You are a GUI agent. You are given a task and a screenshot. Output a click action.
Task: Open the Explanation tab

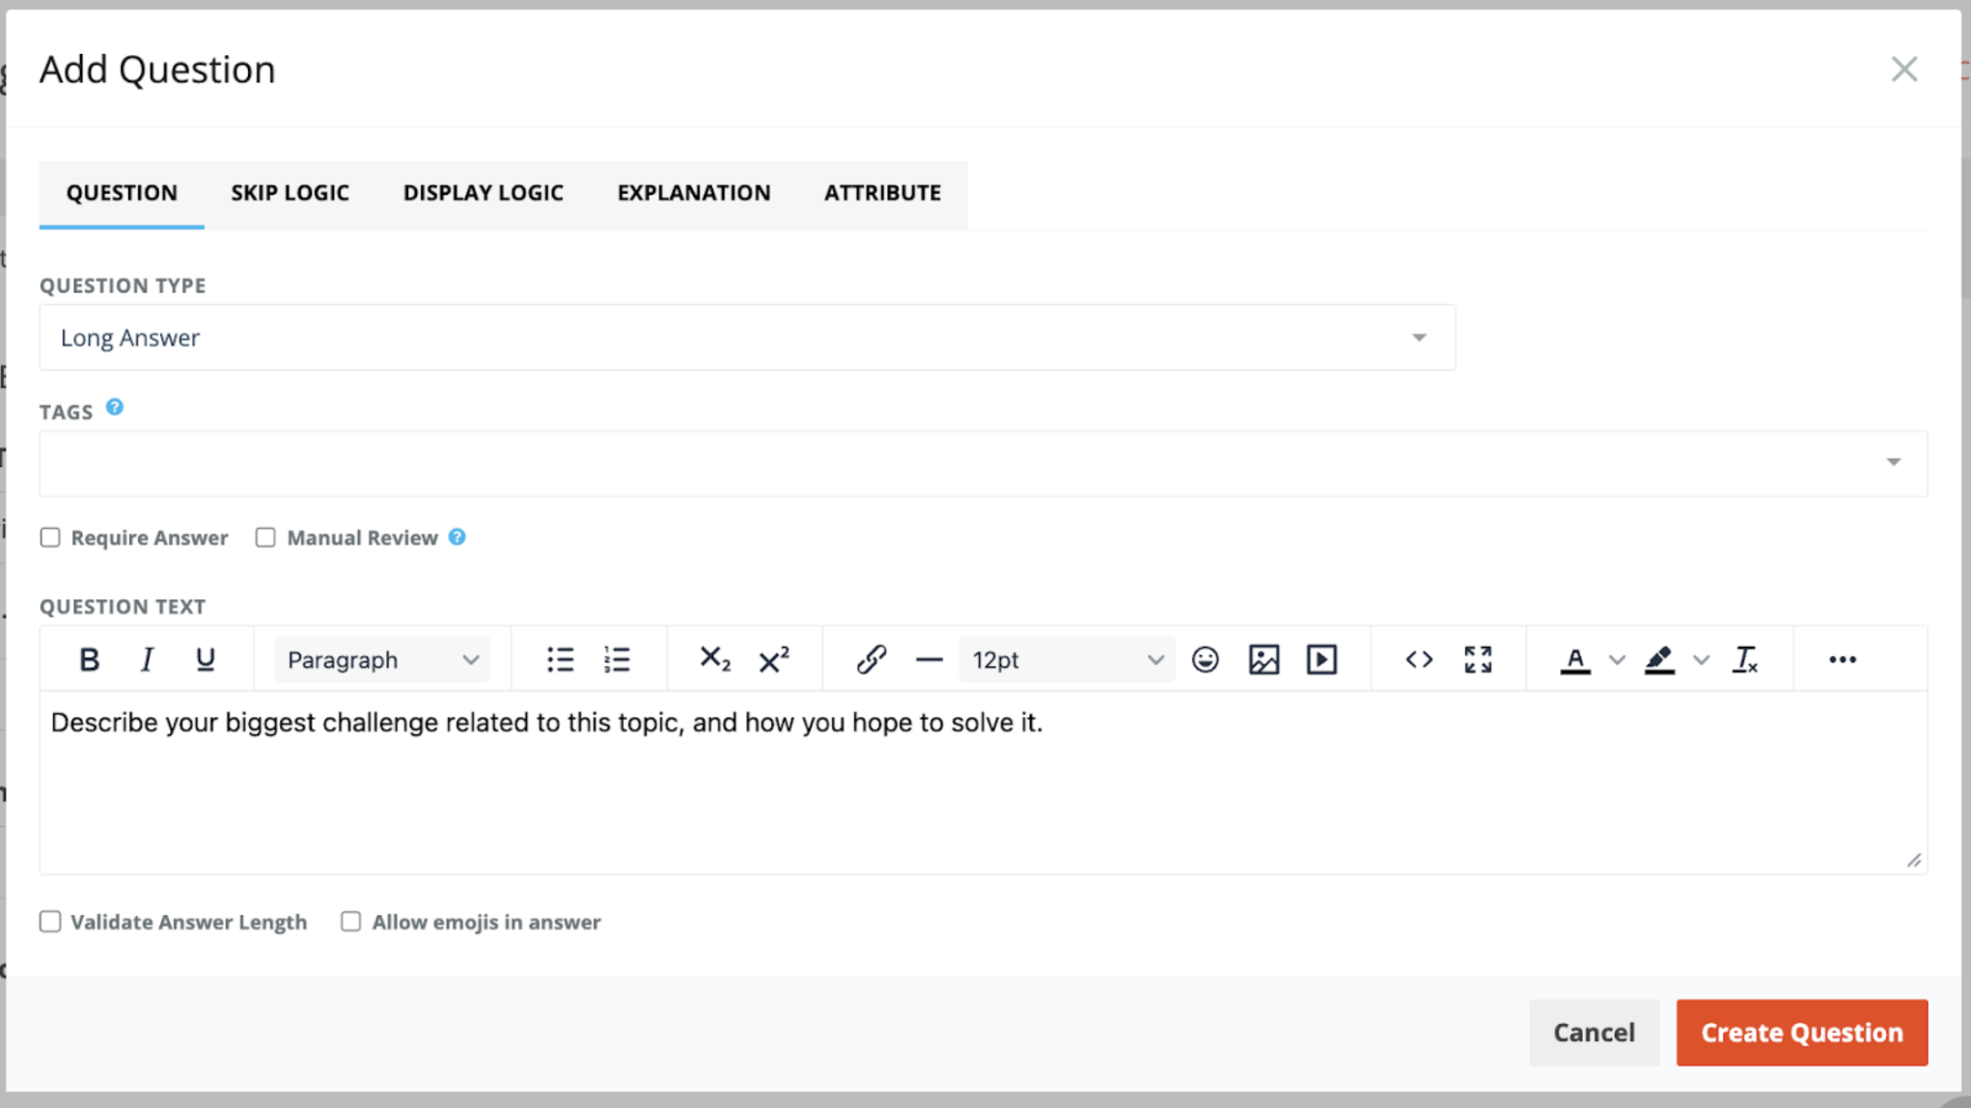coord(693,193)
